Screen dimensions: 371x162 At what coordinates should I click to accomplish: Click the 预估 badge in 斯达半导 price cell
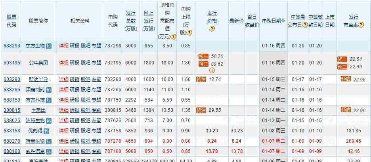pos(201,79)
